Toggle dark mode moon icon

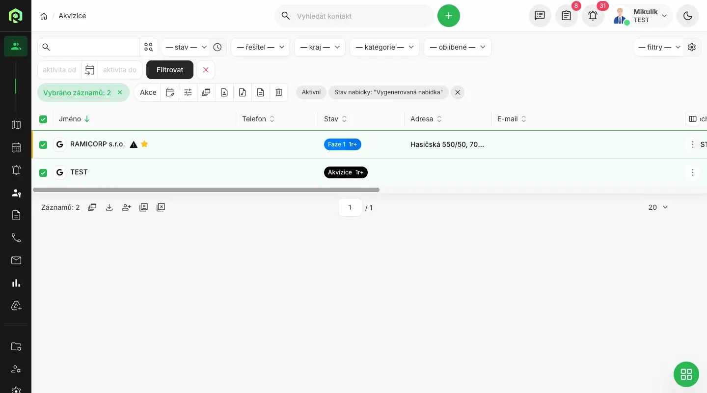[x=687, y=16]
